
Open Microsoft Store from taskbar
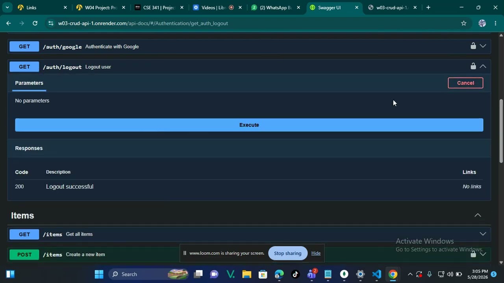[263, 274]
